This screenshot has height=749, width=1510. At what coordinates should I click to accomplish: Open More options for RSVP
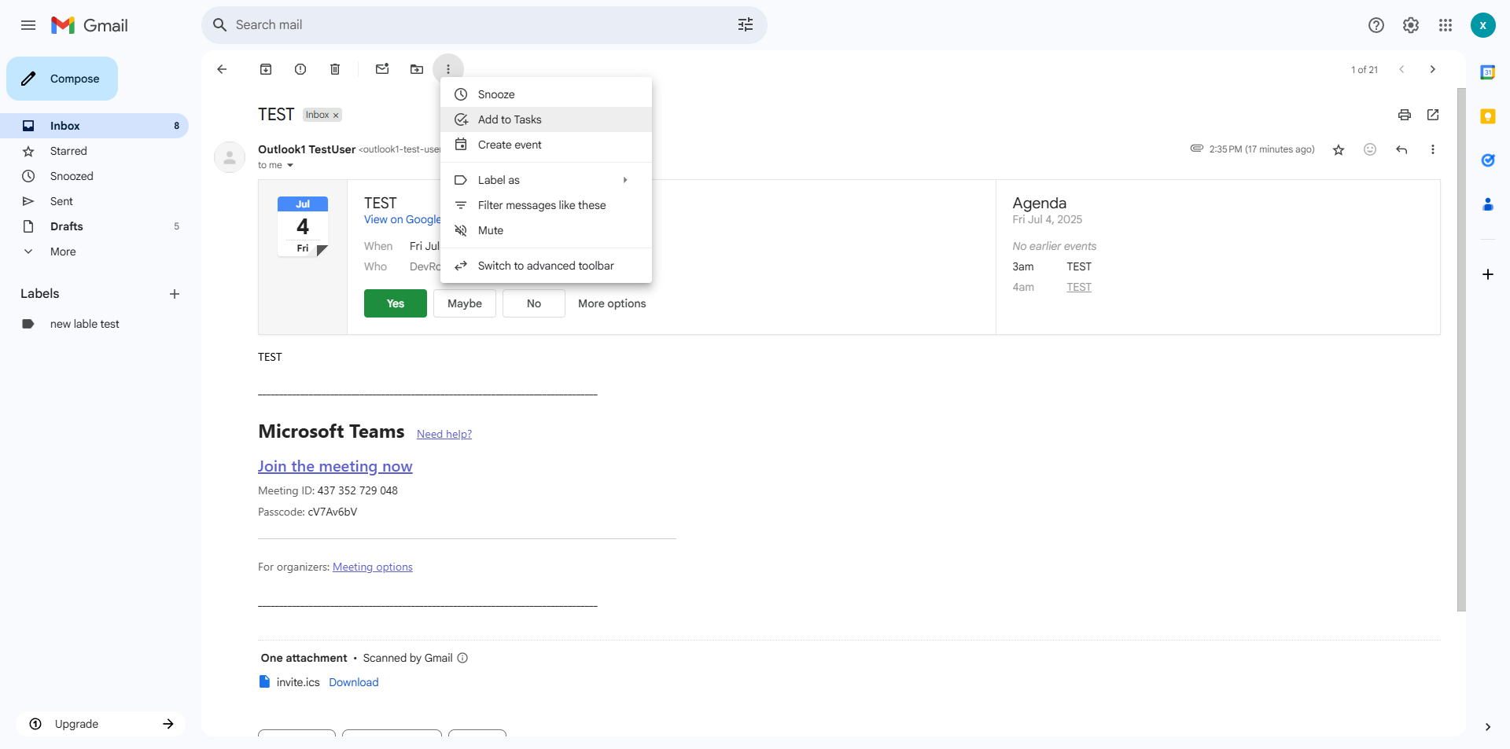coord(612,303)
